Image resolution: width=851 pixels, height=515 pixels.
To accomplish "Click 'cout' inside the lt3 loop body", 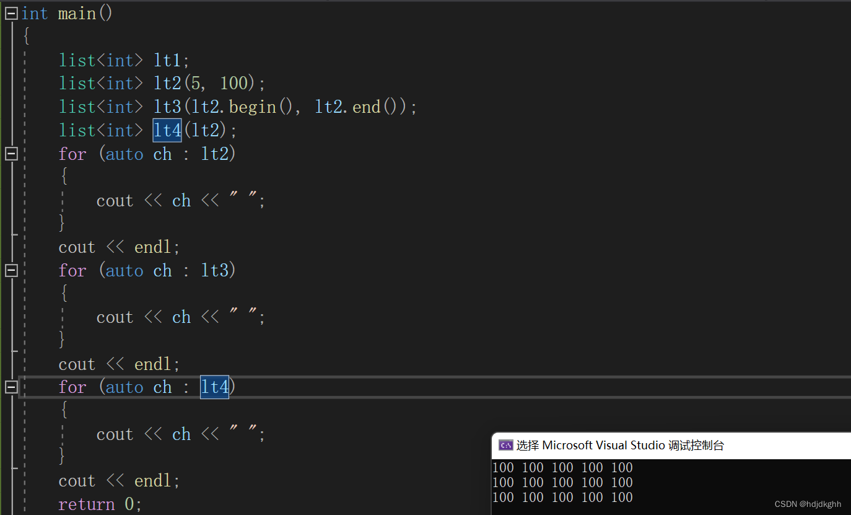I will coord(115,317).
